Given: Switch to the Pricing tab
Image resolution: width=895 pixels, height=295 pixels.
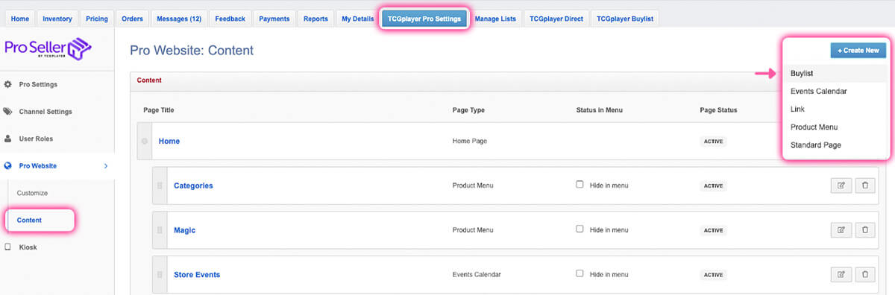Looking at the screenshot, I should point(97,19).
